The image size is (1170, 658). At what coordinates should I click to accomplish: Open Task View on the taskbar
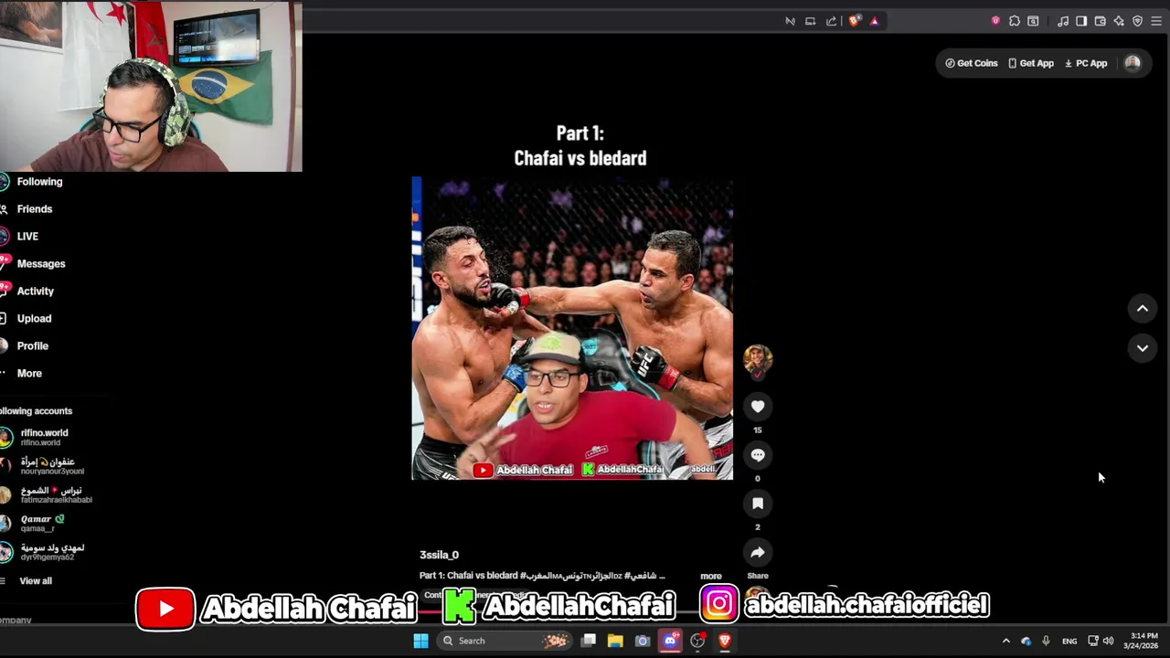tap(589, 641)
